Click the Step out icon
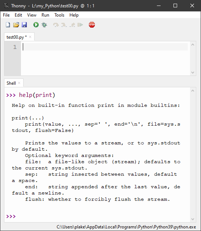 pos(72,25)
